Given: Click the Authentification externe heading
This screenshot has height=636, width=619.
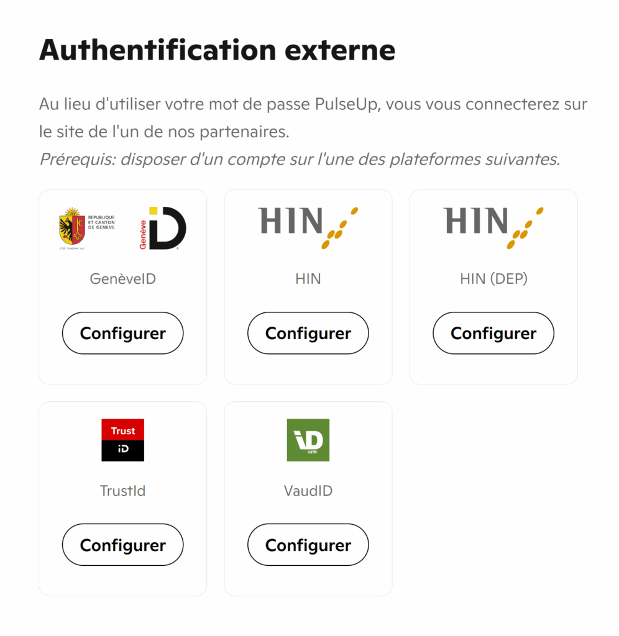Looking at the screenshot, I should click(x=217, y=50).
